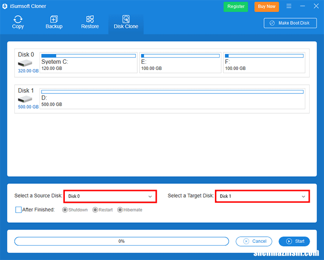Click the Select a Target Disk label
The width and height of the screenshot is (324, 260).
tap(191, 196)
